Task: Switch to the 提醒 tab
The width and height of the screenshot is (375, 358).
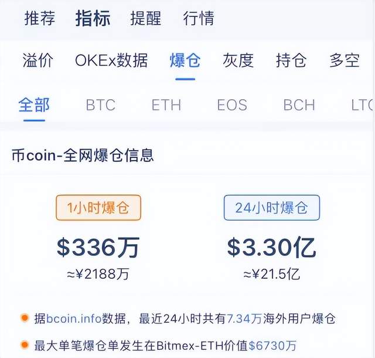Action: 146,18
